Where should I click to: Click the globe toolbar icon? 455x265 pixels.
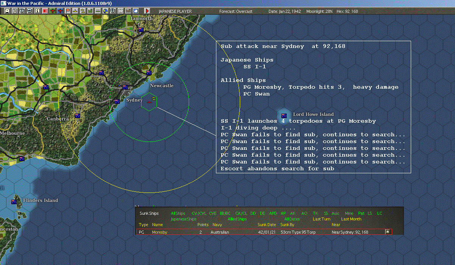pyautogui.click(x=106, y=11)
